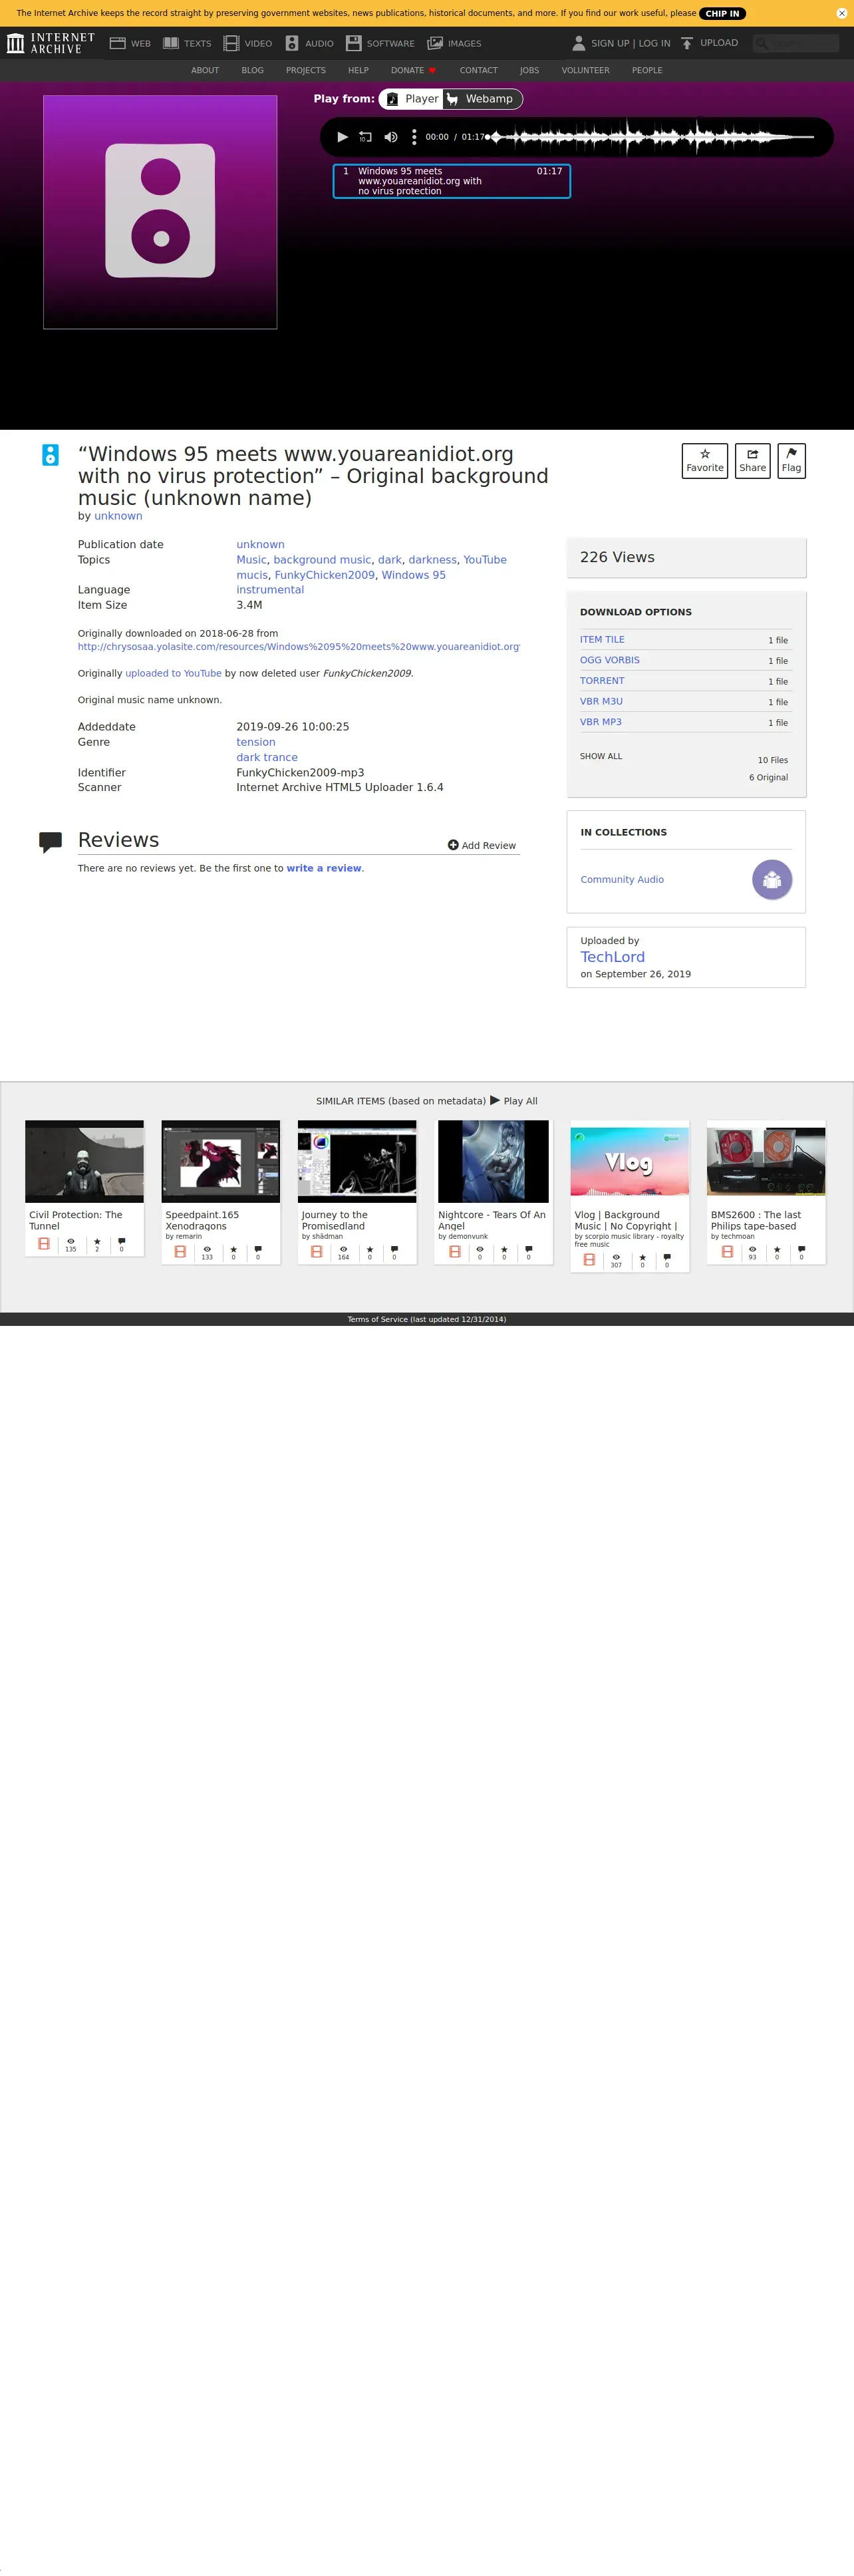The width and height of the screenshot is (854, 2576).
Task: Click the large speaker cover thumbnail
Action: 160,212
